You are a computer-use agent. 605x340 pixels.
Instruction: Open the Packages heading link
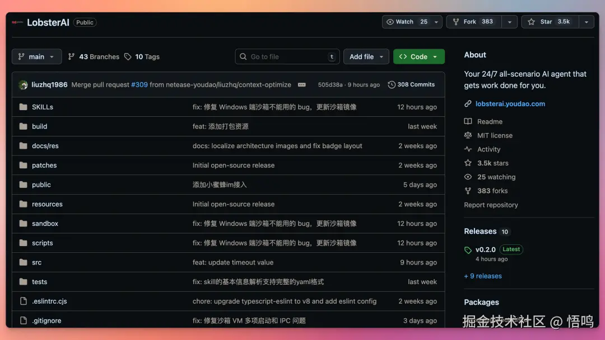(x=481, y=303)
